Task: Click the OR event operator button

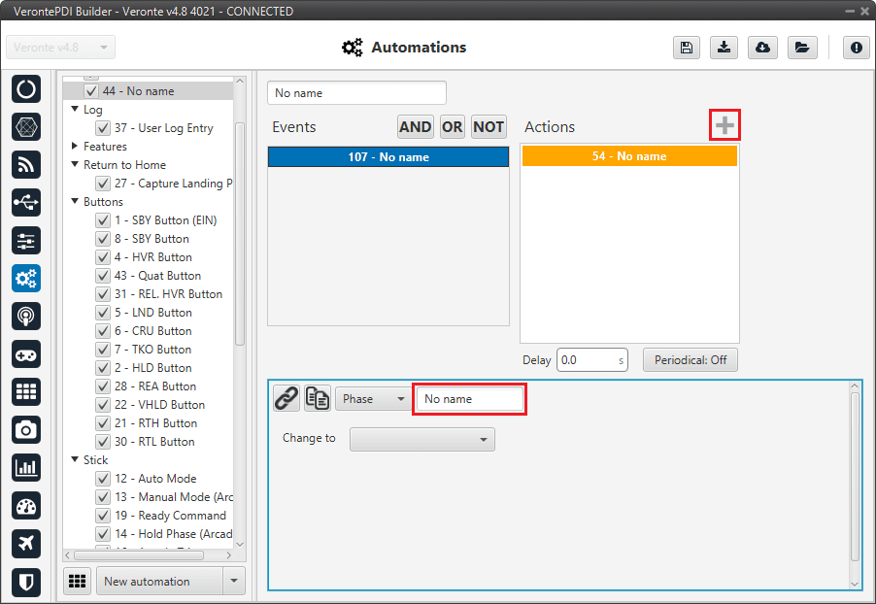Action: pos(452,127)
